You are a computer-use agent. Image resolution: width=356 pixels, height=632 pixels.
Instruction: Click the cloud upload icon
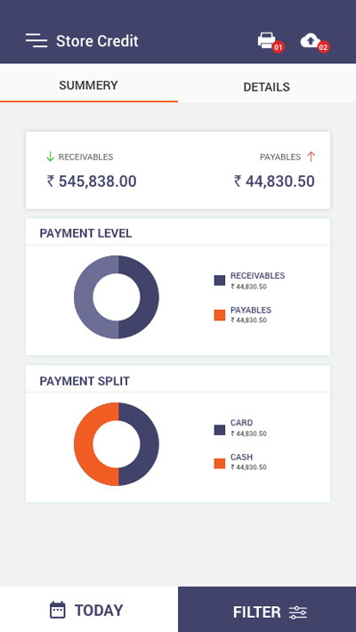[310, 40]
